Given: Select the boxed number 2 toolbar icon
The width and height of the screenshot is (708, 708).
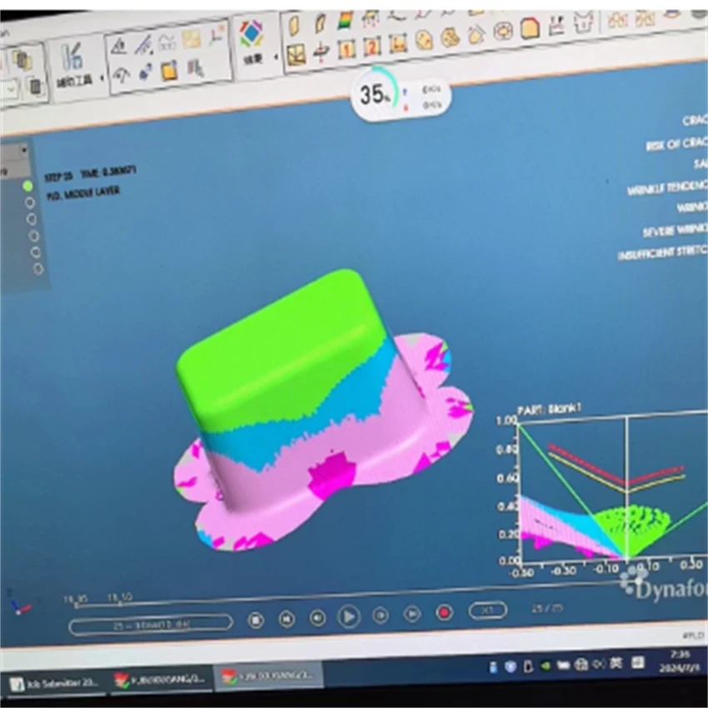Looking at the screenshot, I should point(372,47).
